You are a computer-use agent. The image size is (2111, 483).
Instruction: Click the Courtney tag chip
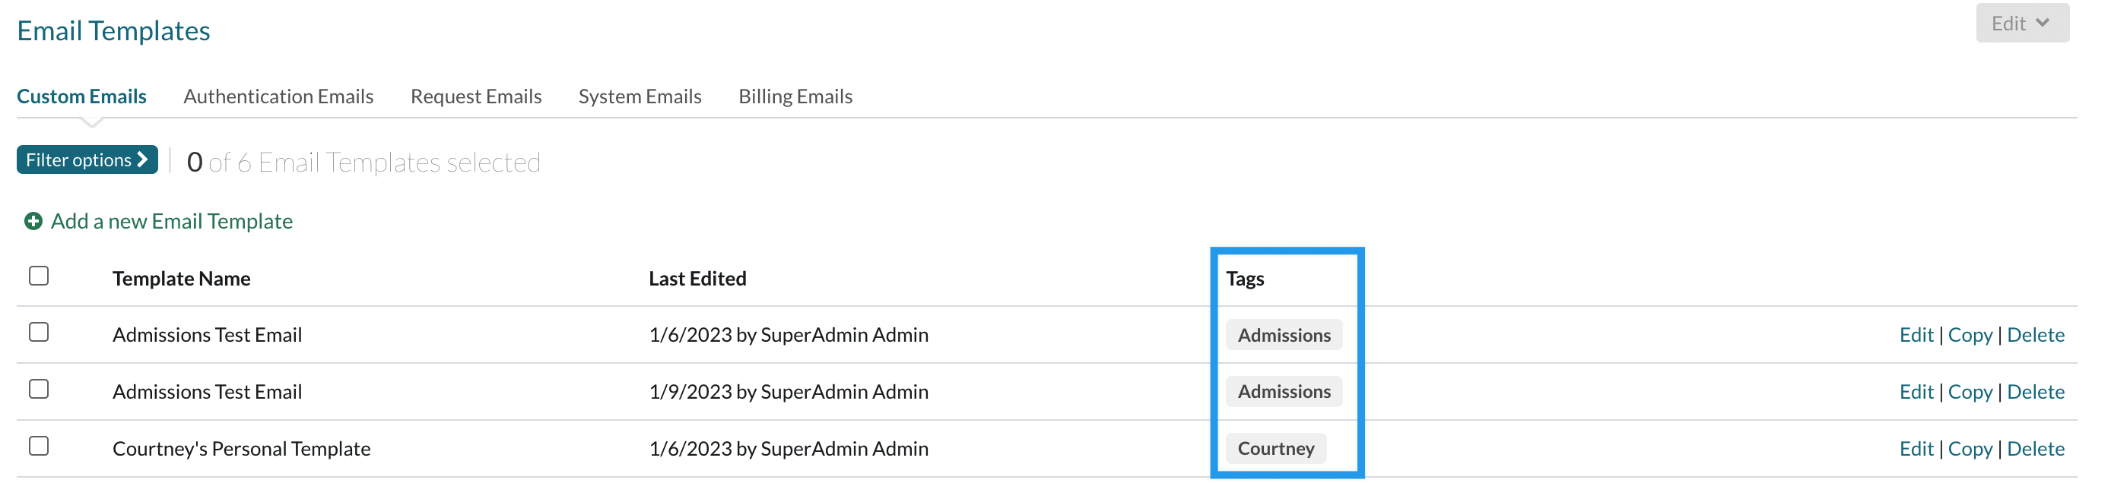click(x=1275, y=449)
